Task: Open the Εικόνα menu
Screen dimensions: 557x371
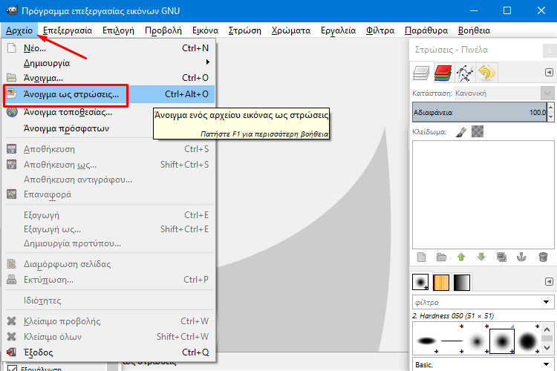Action: point(205,30)
